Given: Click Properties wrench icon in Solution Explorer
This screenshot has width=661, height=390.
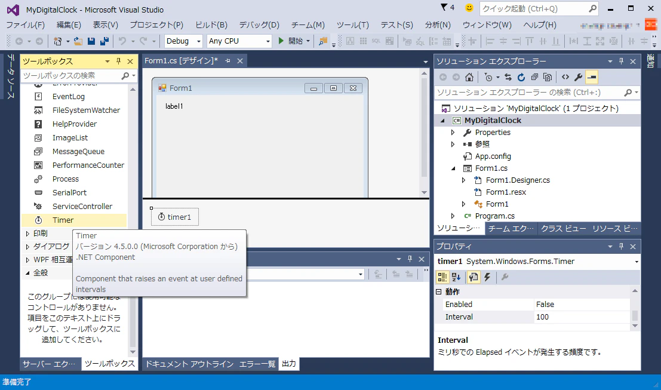Looking at the screenshot, I should [579, 77].
